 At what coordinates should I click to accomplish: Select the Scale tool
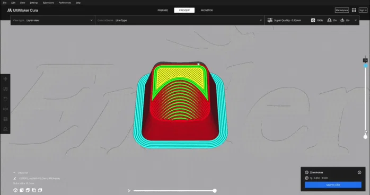pos(5,89)
